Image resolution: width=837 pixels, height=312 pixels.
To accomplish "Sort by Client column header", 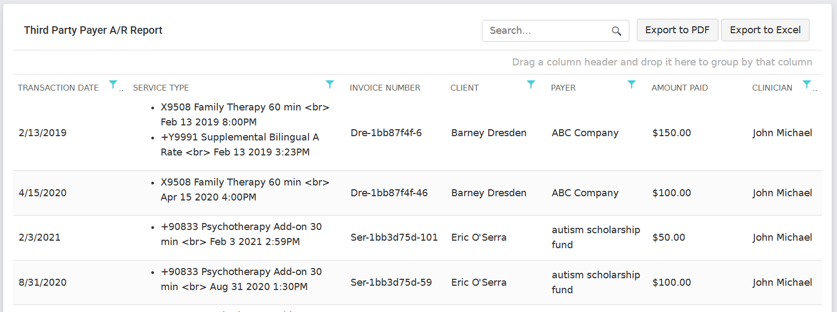I will 465,88.
